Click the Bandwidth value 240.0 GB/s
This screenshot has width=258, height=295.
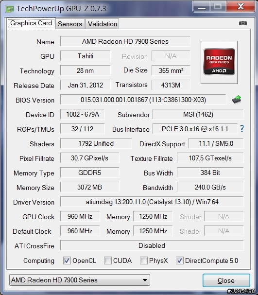pos(210,187)
